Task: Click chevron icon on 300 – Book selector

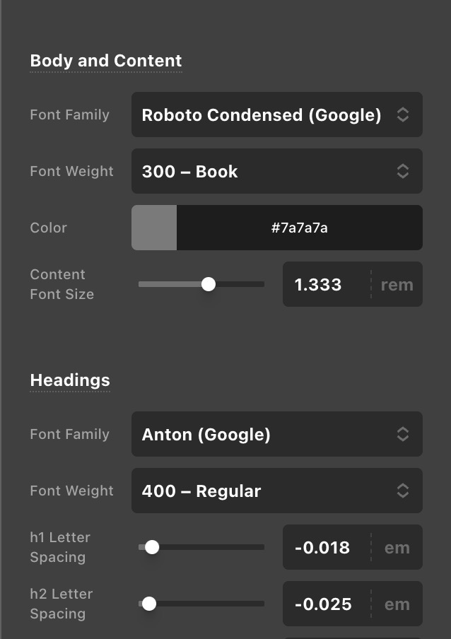Action: (x=403, y=171)
